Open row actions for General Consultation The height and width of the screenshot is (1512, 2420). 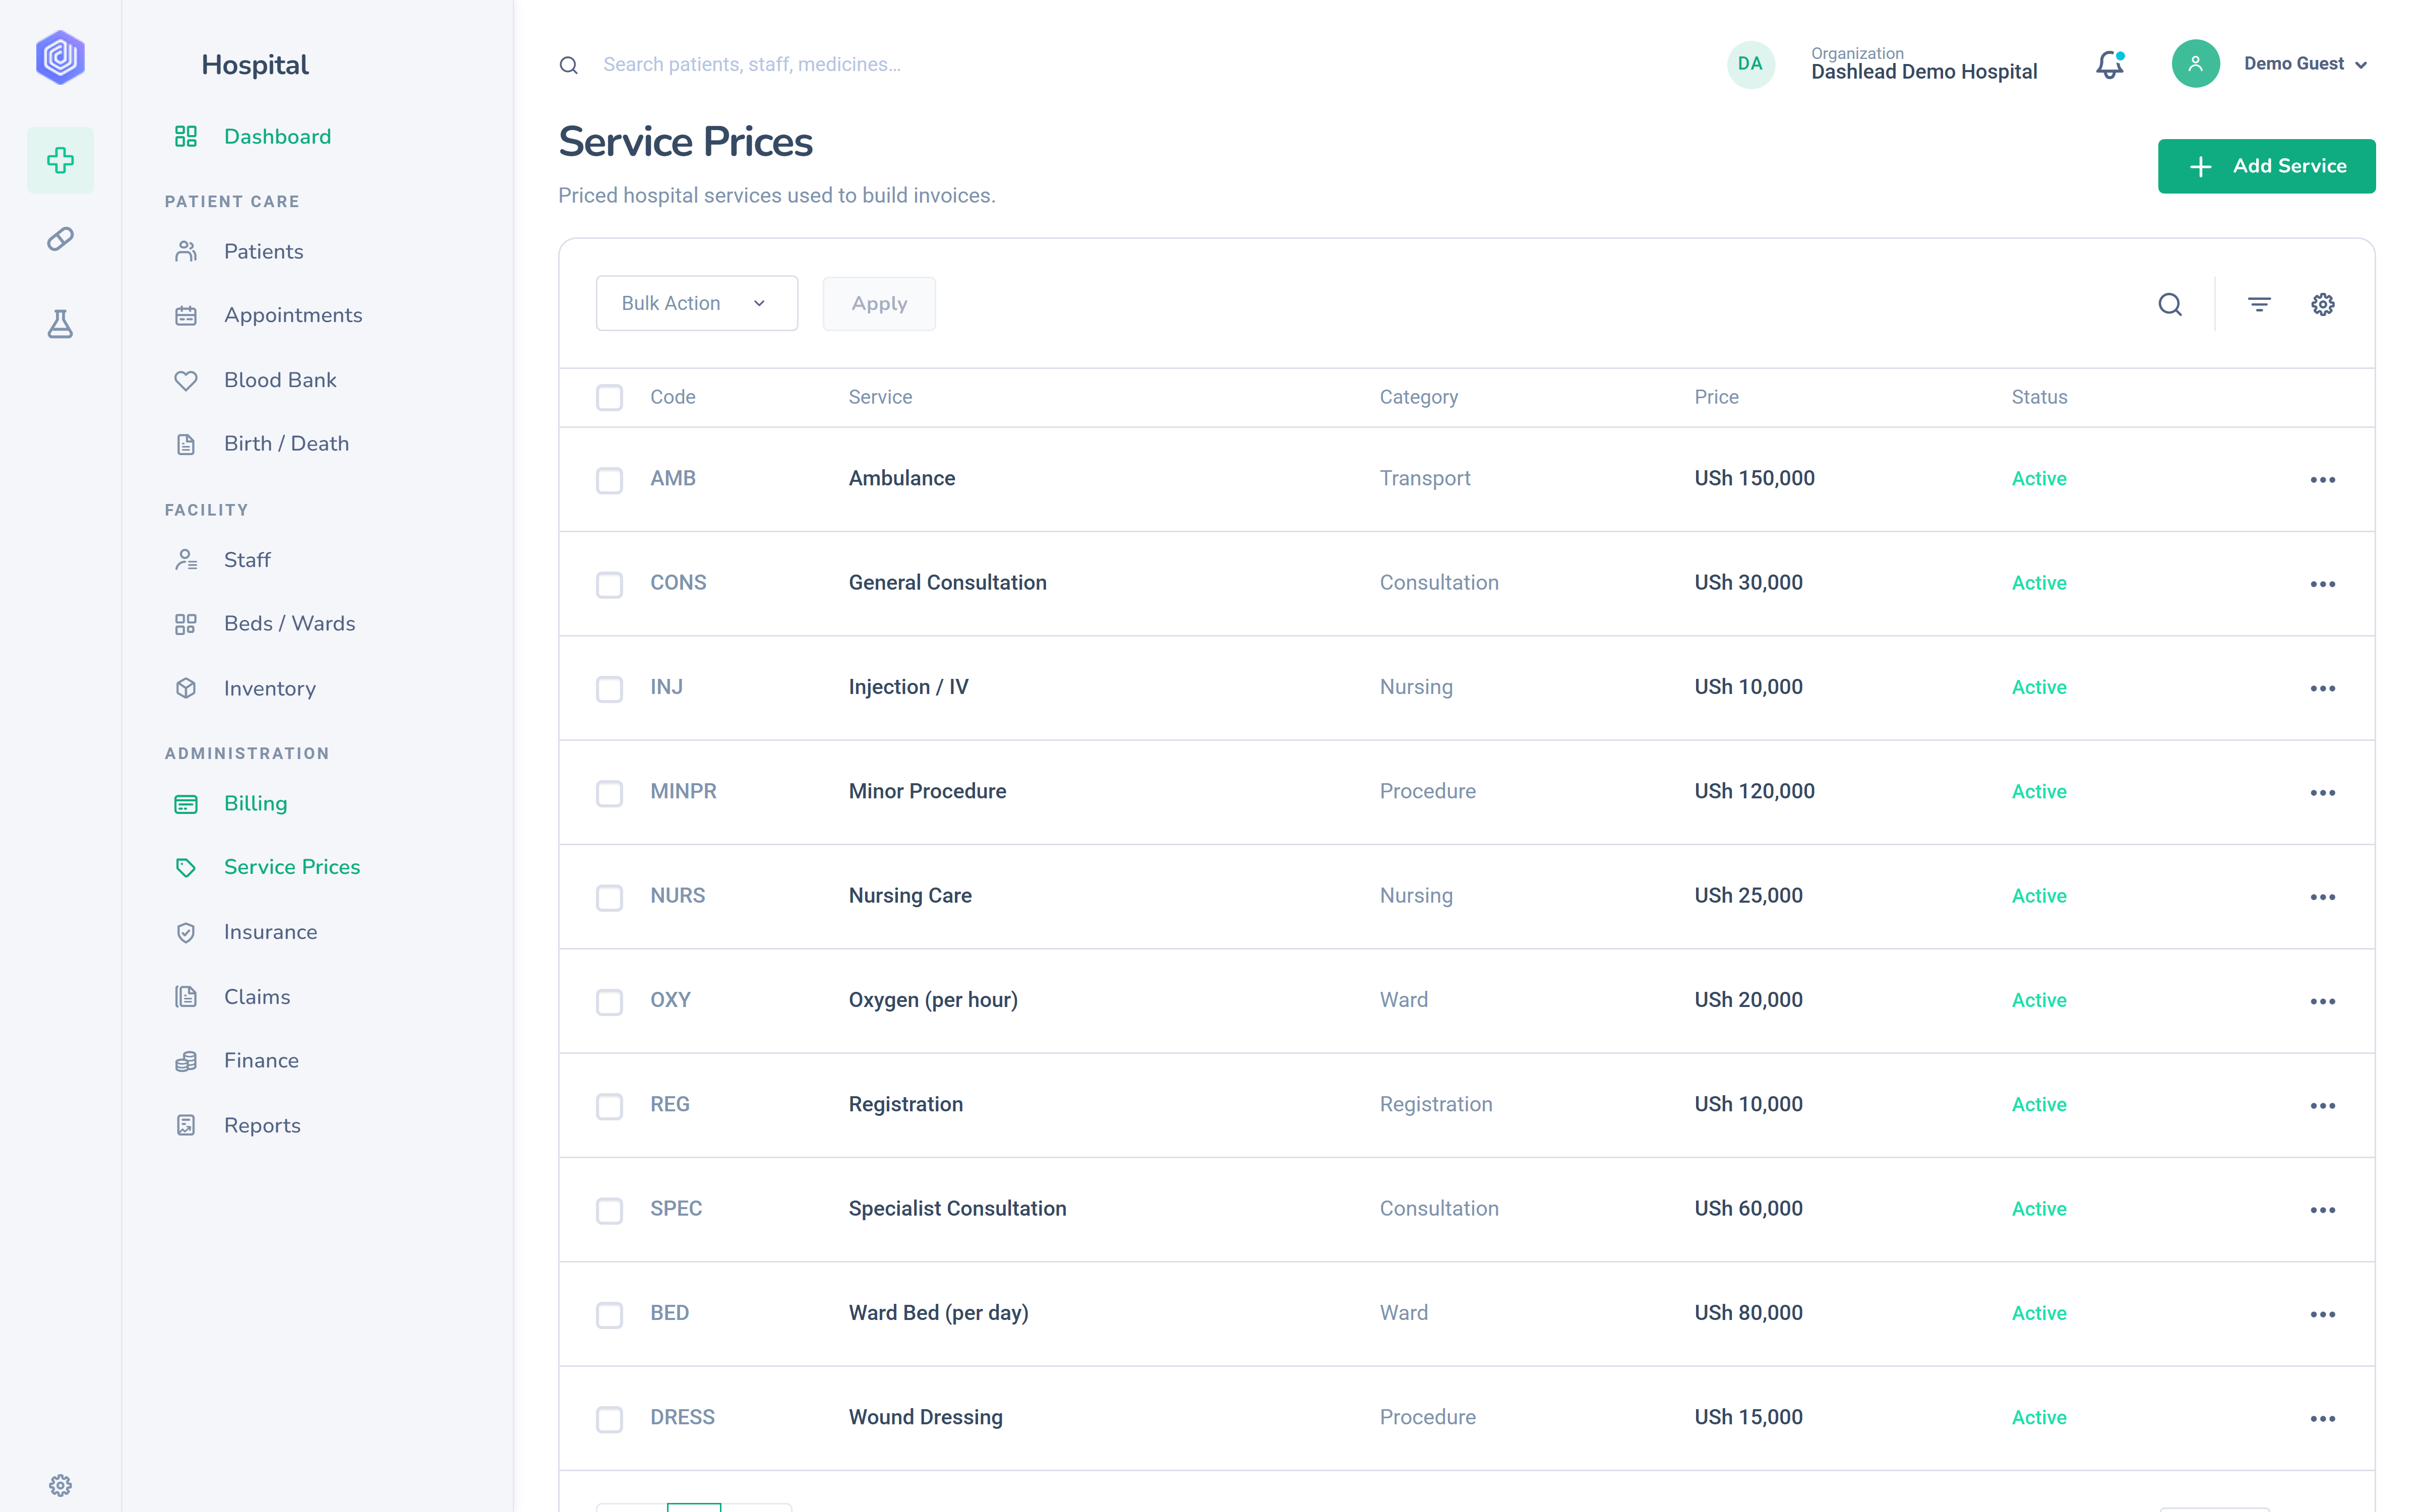(x=2322, y=584)
